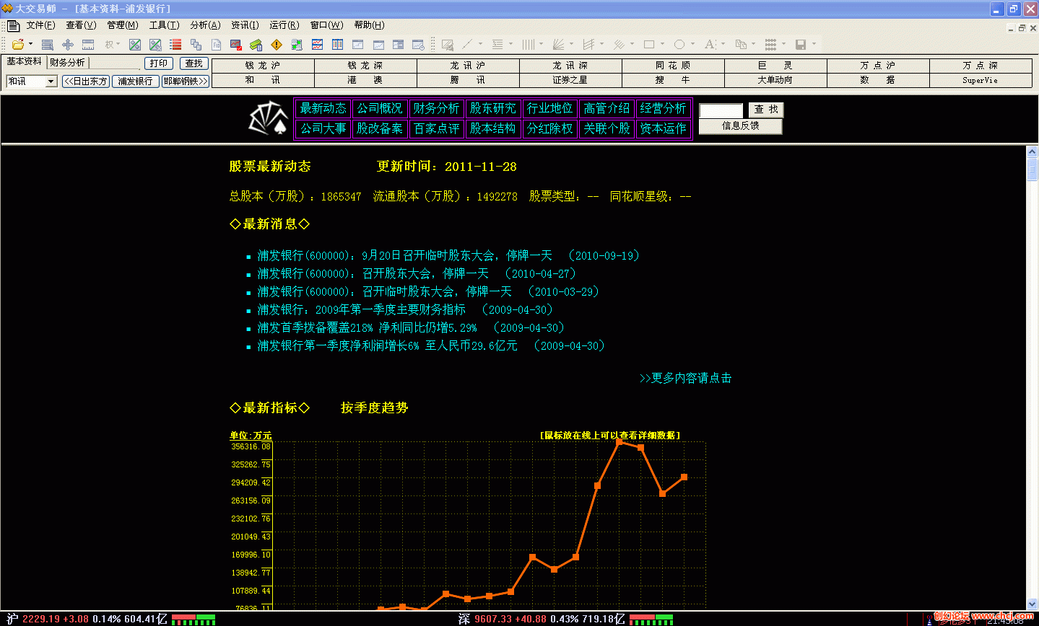Select the vertical period lines tool
The width and height of the screenshot is (1039, 626).
coord(528,44)
